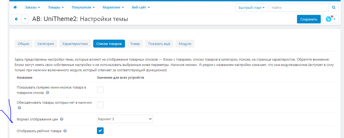
Task: Open the Маркетинг menu
Action: tap(113, 7)
